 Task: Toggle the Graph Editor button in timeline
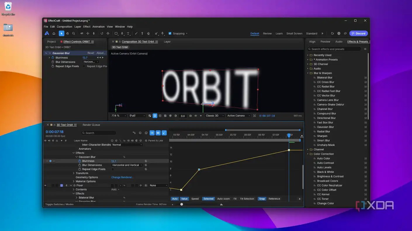pos(164,133)
